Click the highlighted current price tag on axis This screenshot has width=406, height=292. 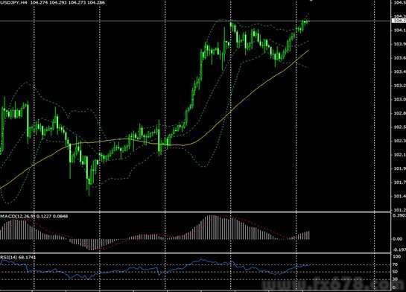399,21
